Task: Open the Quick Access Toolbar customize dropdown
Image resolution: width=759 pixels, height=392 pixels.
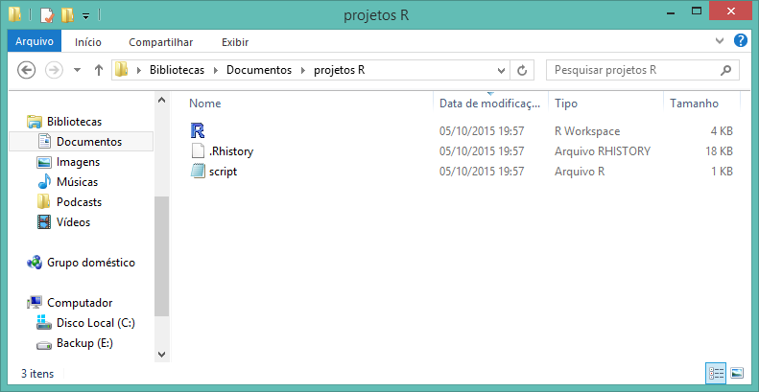Action: pos(85,16)
